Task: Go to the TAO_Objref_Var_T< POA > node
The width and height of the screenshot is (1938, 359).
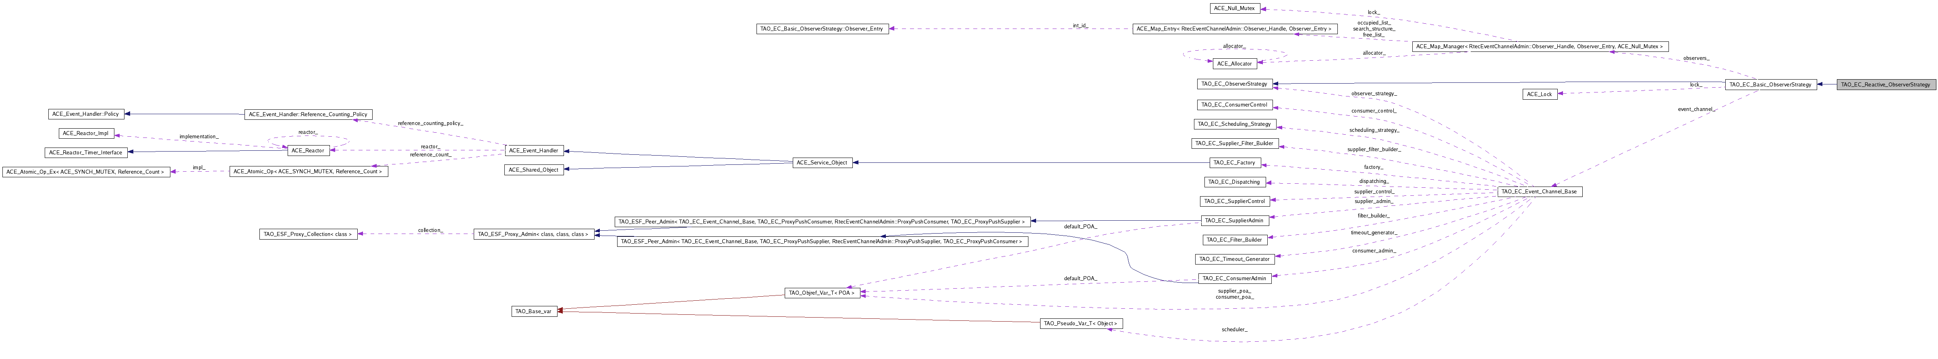Action: pos(821,293)
